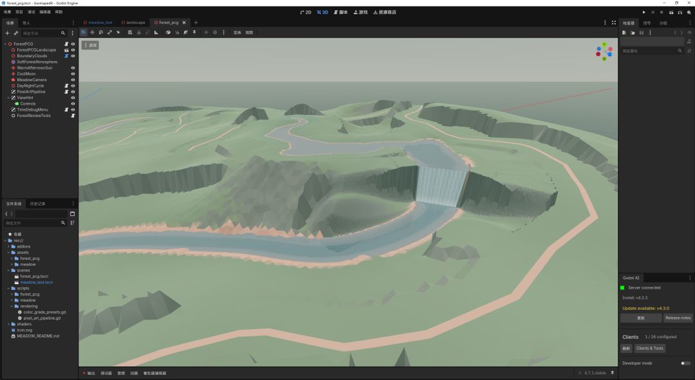Toggle split mode in the FileSystem dock
695x380 pixels.
[x=72, y=214]
